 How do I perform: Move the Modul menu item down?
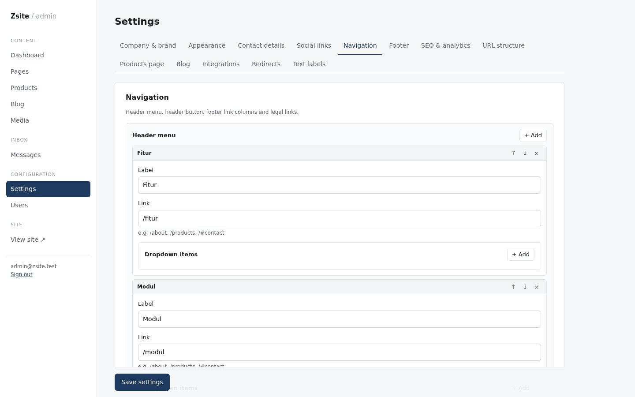525,287
